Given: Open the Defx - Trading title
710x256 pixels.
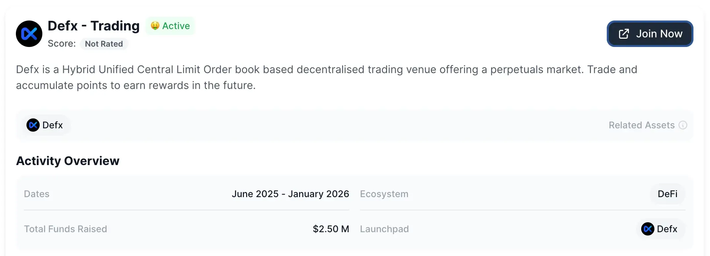Looking at the screenshot, I should click(x=94, y=26).
